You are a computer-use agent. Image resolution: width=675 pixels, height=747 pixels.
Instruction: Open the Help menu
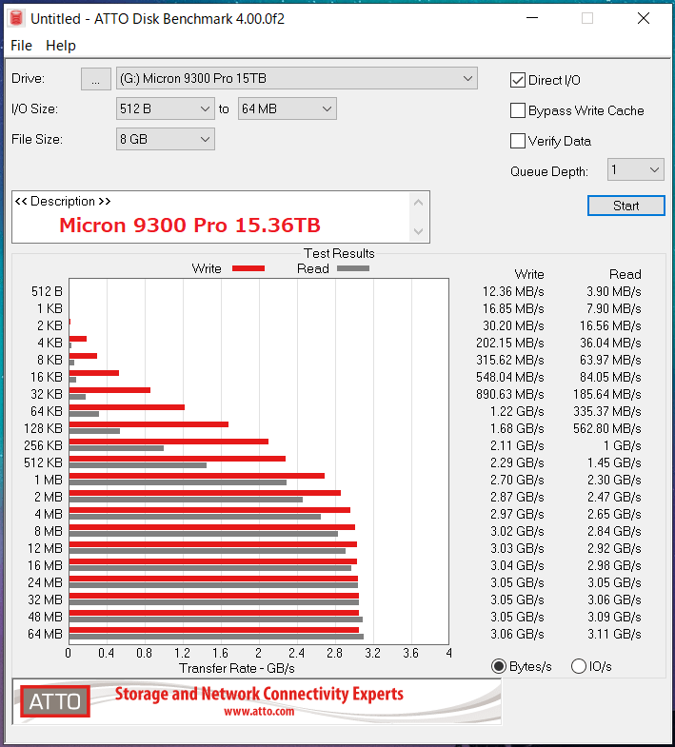[61, 46]
